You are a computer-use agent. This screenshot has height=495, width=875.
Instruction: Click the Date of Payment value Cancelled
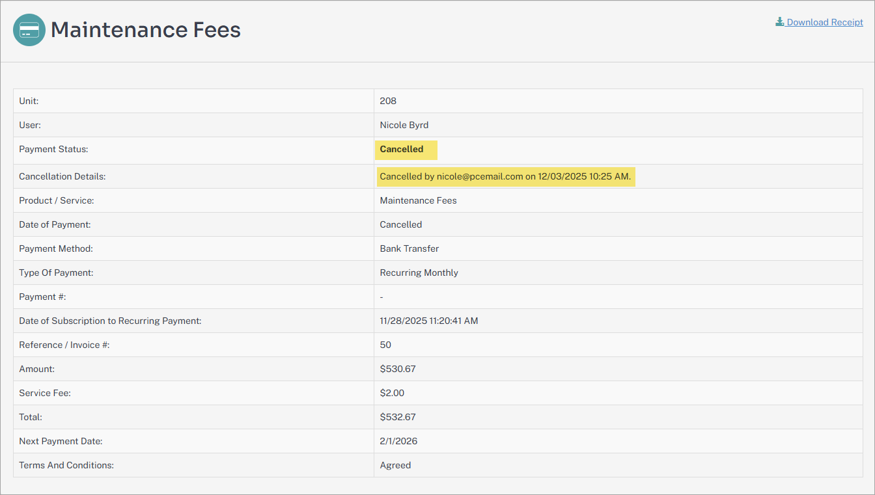tap(401, 224)
